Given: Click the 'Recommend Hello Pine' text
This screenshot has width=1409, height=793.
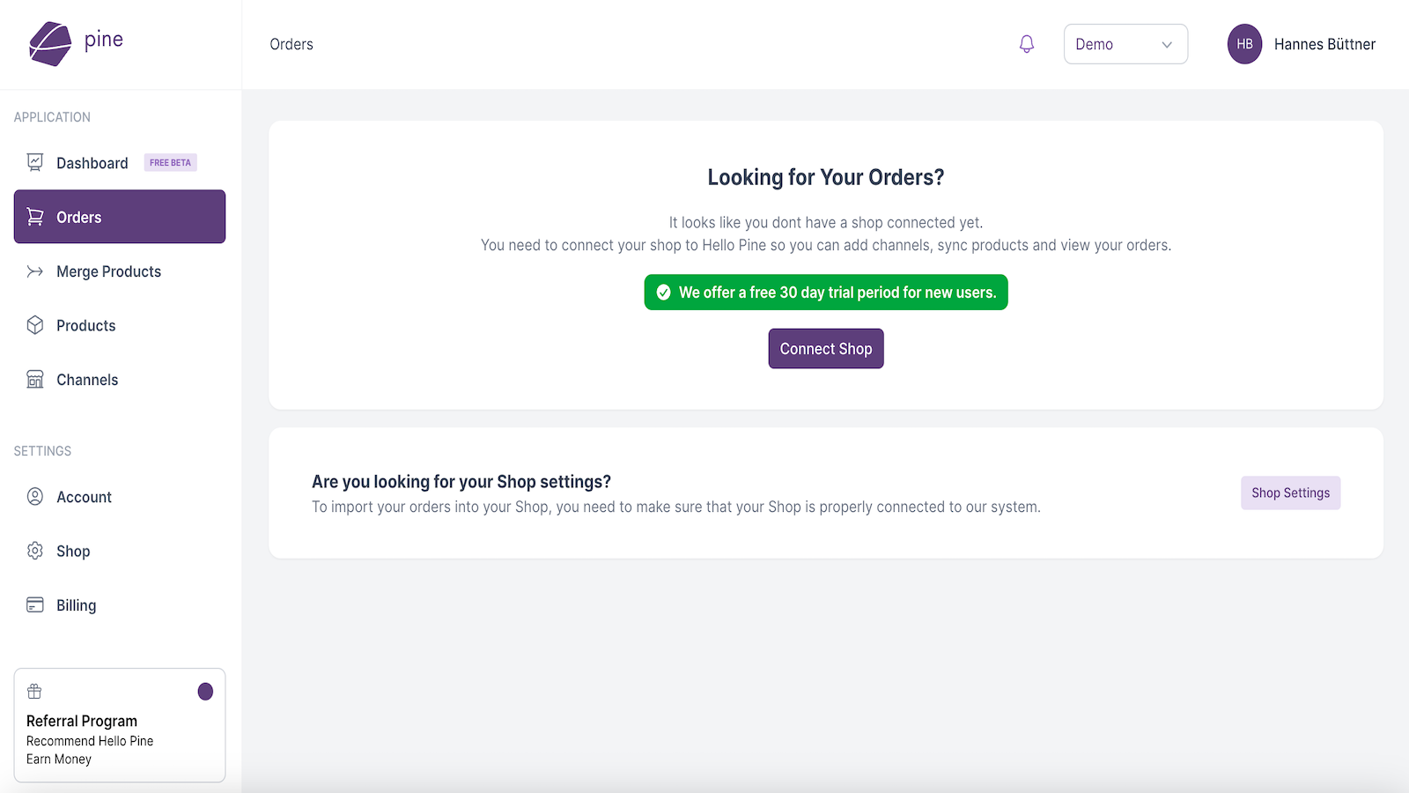Looking at the screenshot, I should point(90,741).
